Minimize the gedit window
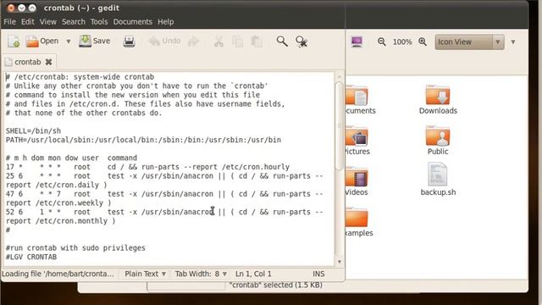 [x=21, y=8]
